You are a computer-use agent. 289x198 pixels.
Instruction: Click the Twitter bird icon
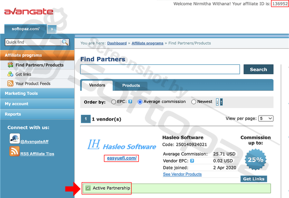pyautogui.click(x=15, y=139)
